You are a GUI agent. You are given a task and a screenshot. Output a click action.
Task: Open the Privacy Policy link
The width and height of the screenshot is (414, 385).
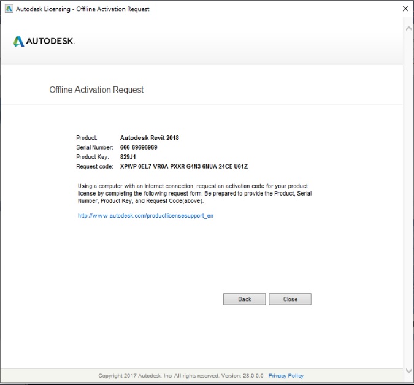tap(286, 375)
